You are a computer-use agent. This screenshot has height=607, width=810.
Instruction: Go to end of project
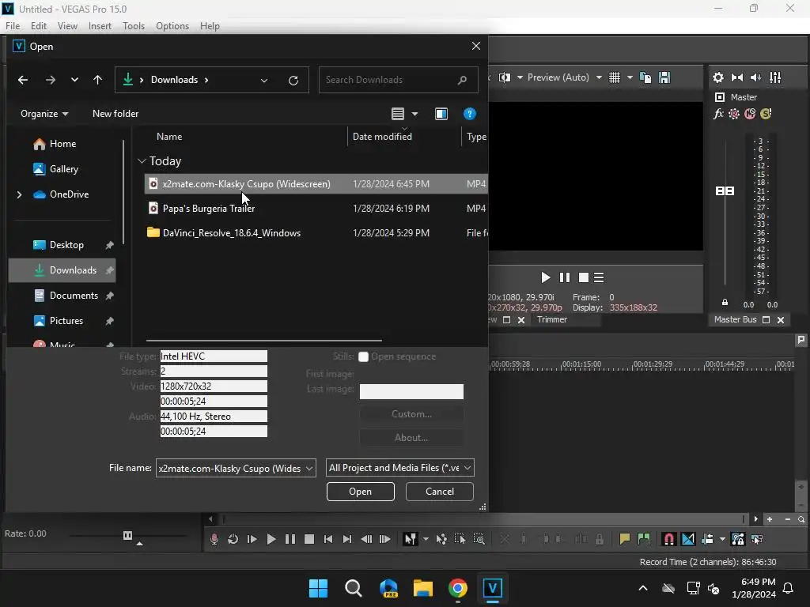click(x=347, y=539)
